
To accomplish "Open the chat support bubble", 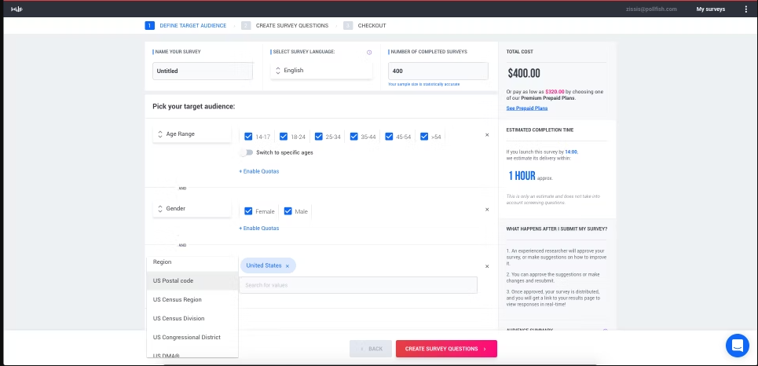I will 738,346.
